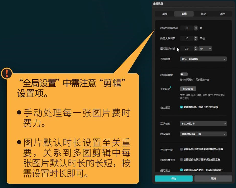Screen dimensions: 236x188
Task: Click the 联动设置 button
Action: [x=188, y=89]
